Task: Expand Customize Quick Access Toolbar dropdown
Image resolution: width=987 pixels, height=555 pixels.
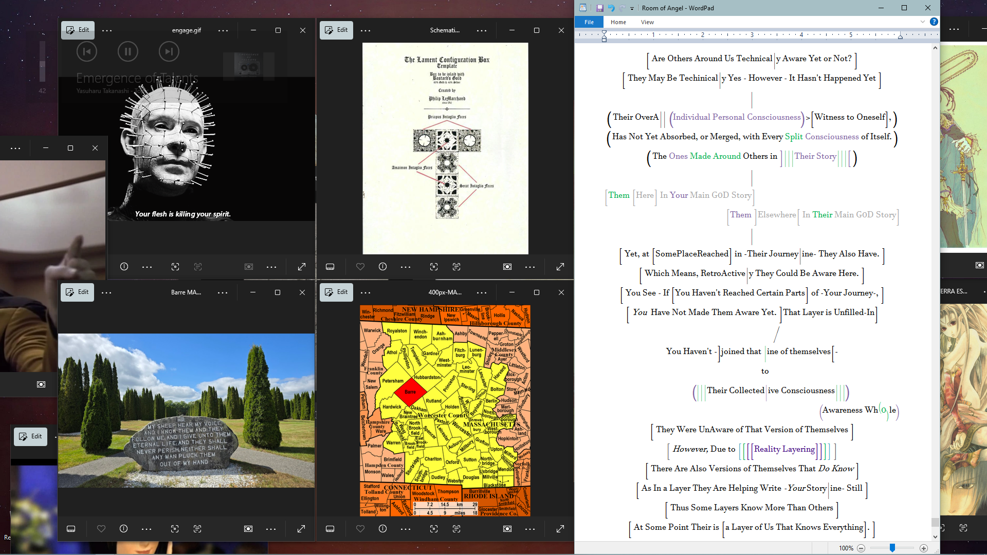Action: 632,8
